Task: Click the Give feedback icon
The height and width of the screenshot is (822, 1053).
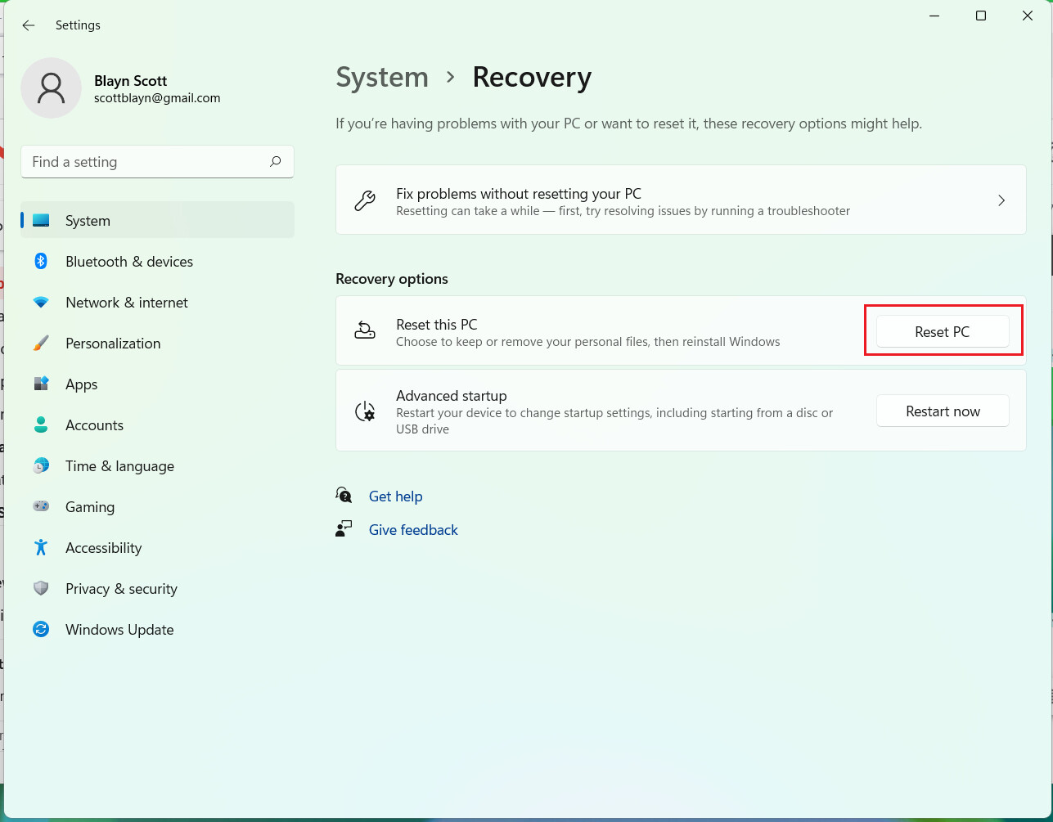Action: tap(344, 529)
